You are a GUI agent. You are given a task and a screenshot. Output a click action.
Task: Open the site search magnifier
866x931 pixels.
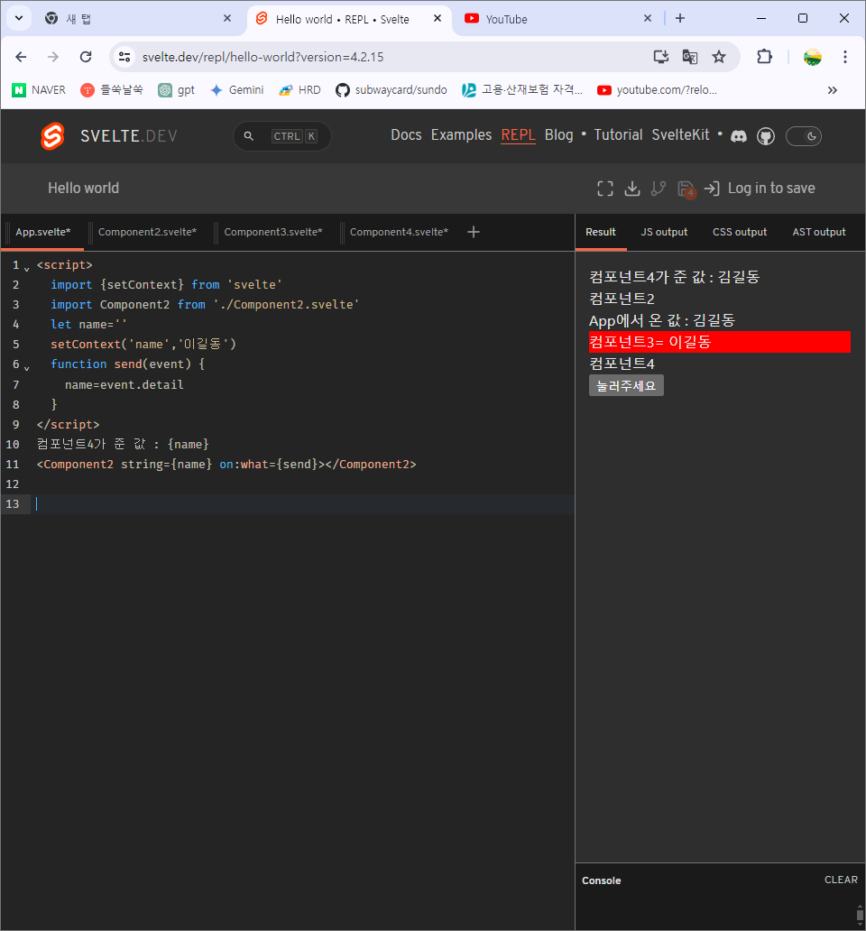pos(249,136)
